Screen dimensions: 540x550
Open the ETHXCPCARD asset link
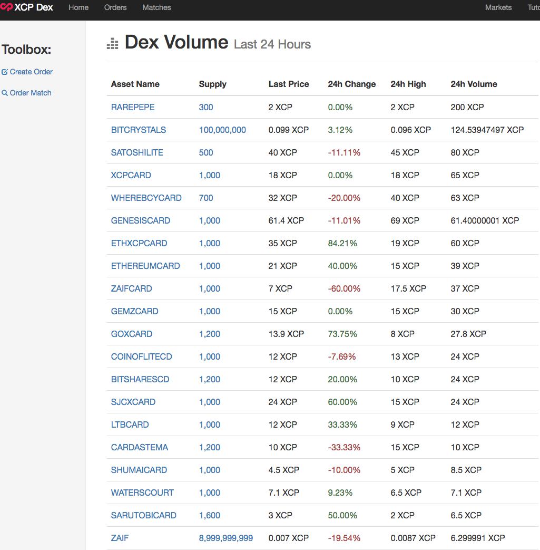(x=139, y=244)
